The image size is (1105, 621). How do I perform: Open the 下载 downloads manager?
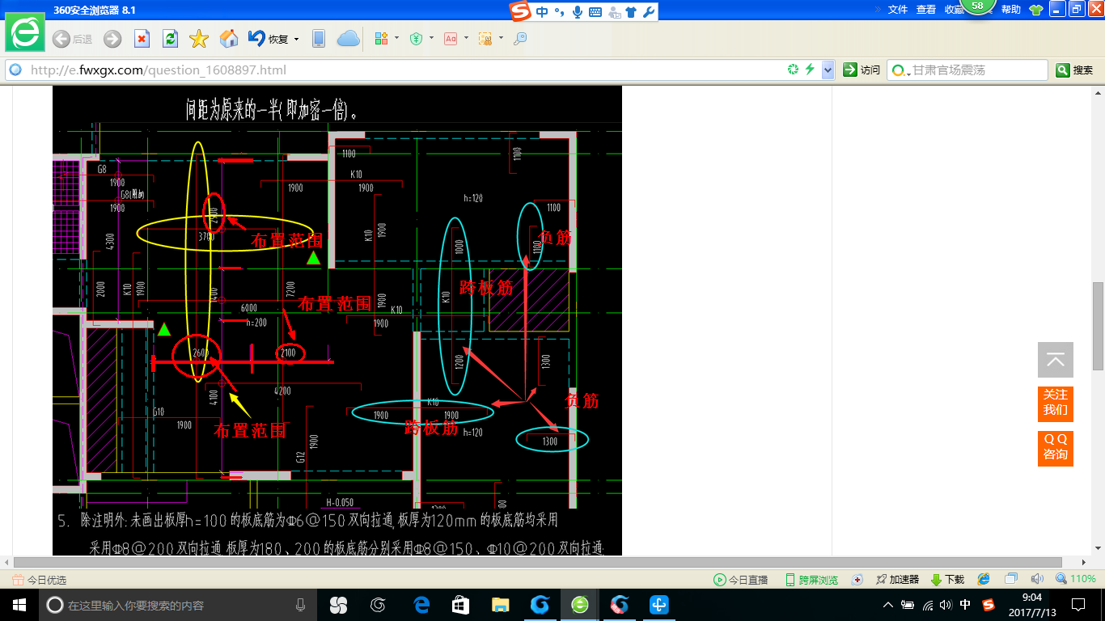pyautogui.click(x=948, y=580)
